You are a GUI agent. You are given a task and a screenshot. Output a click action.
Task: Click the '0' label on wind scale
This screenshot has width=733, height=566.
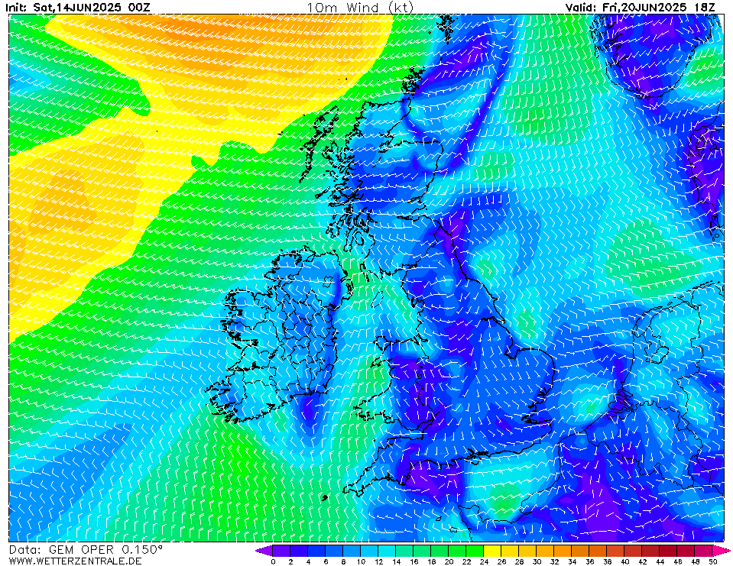point(273,561)
